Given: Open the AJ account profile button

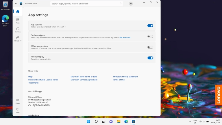Looking at the screenshot, I should click(131, 4).
